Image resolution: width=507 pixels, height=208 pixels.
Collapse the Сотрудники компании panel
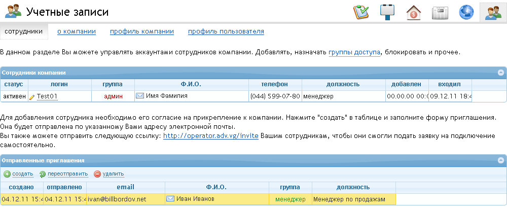coord(501,73)
